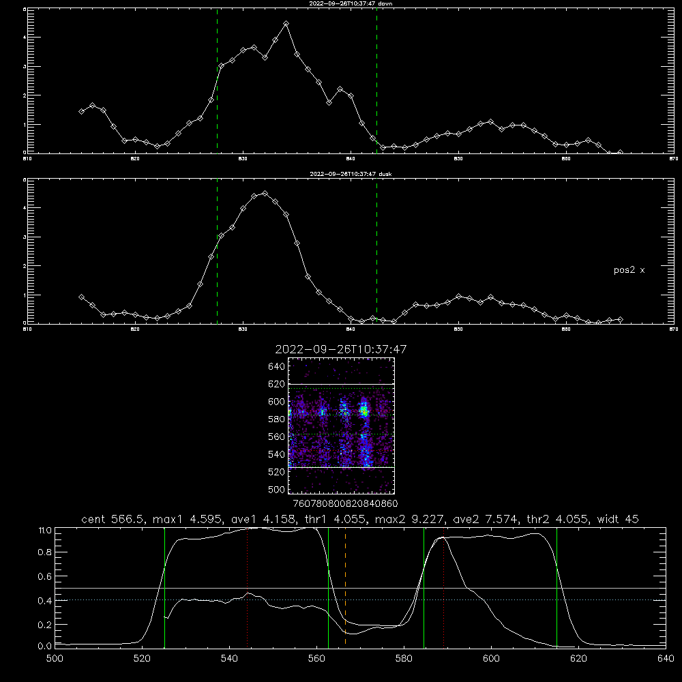Click the spectrogram x-axis label string 760780800820840860

pyautogui.click(x=345, y=503)
